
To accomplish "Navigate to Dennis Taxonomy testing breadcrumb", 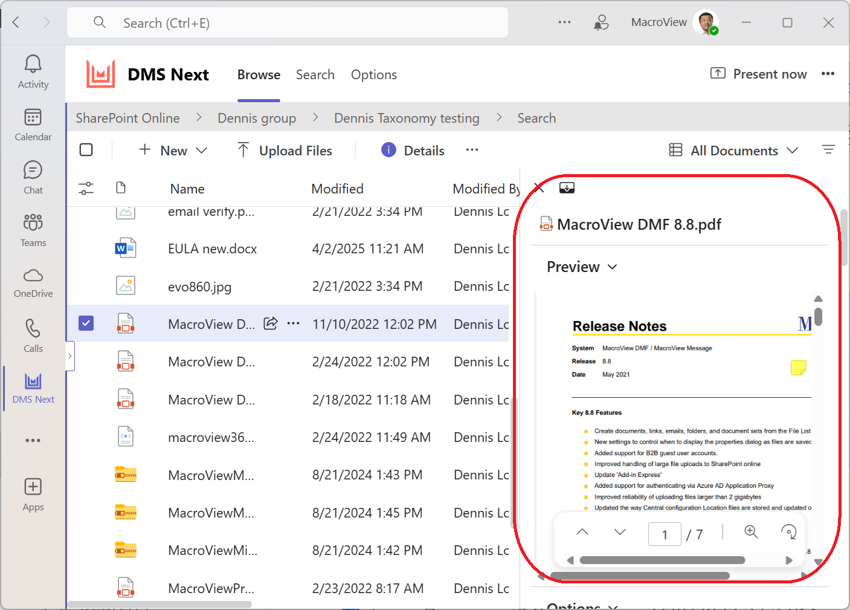I will (407, 118).
